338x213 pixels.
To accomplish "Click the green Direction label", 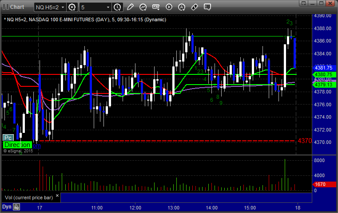I will [x=17, y=145].
